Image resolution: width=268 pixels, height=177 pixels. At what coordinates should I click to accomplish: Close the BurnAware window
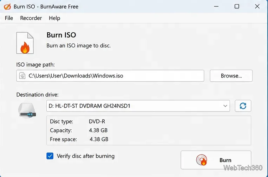pos(257,6)
